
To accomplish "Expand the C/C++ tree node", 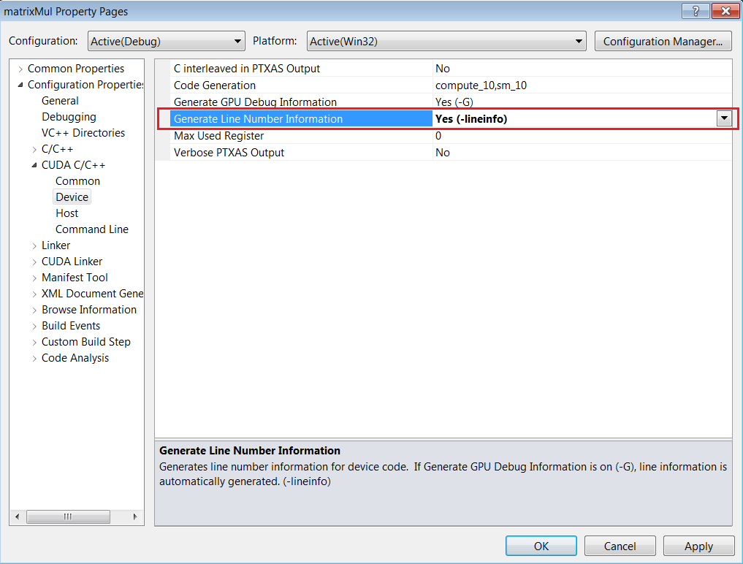I will (34, 150).
